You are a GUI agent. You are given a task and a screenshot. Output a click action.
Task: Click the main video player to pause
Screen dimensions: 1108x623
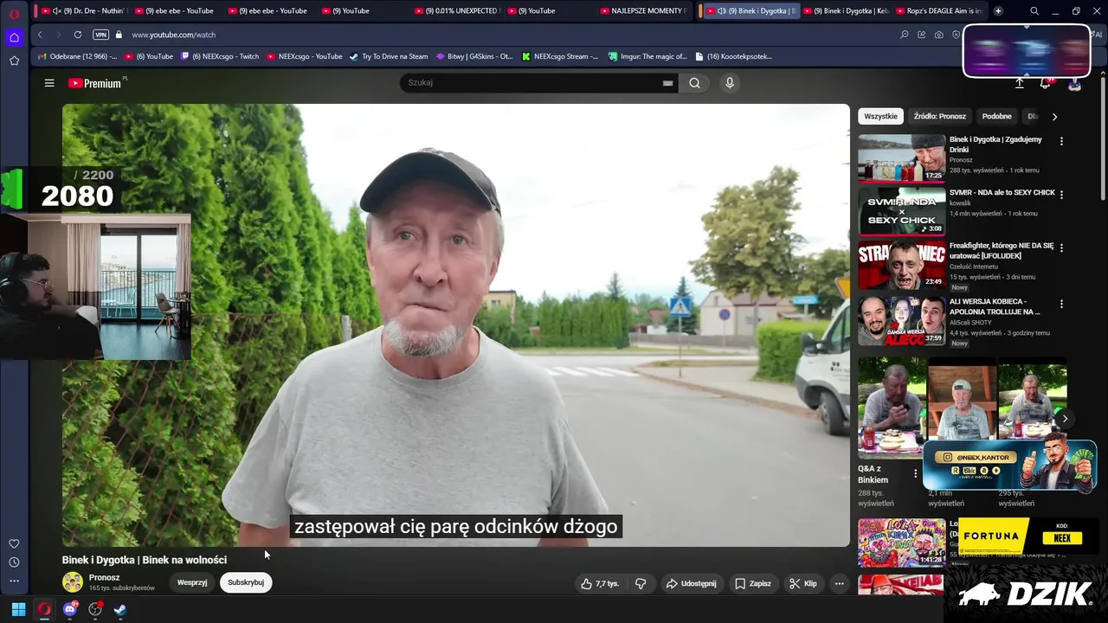pos(456,325)
